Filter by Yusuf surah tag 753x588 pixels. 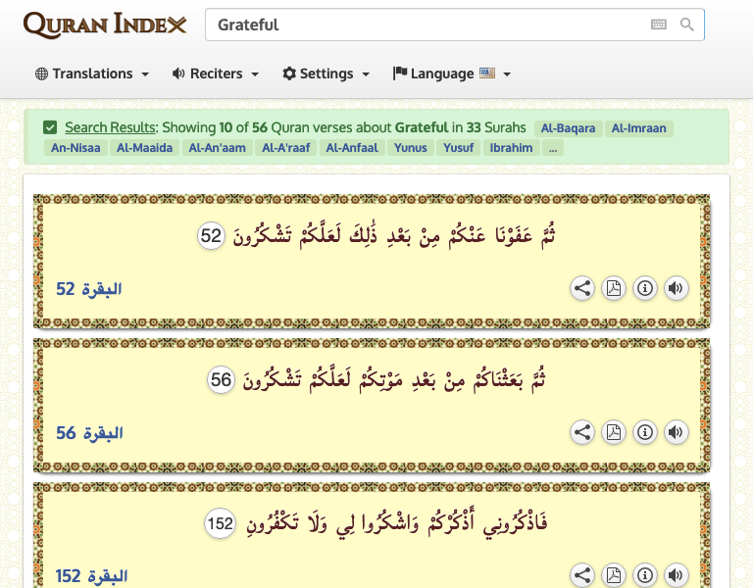point(458,148)
